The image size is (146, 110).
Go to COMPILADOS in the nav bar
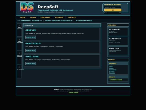[x=45, y=17]
